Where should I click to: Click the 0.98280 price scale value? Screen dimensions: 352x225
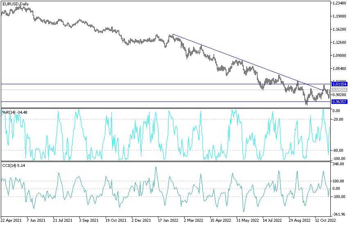coord(339,94)
